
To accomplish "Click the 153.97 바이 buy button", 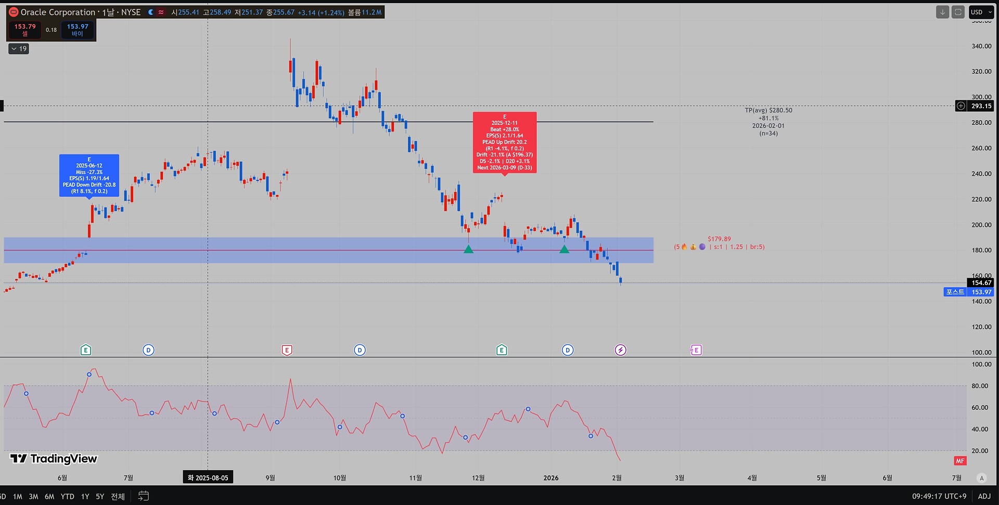I will coord(78,30).
